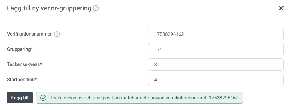Click the Lägg till button
This screenshot has width=289, height=110.
20,98
